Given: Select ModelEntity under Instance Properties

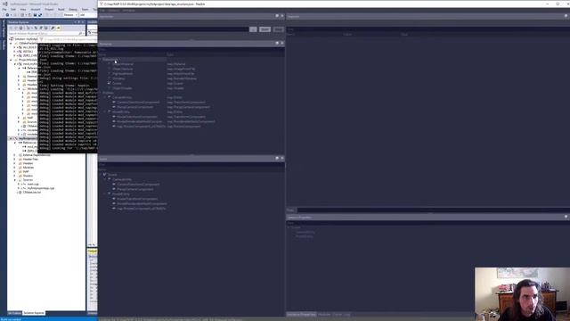Looking at the screenshot, I should tap(305, 236).
